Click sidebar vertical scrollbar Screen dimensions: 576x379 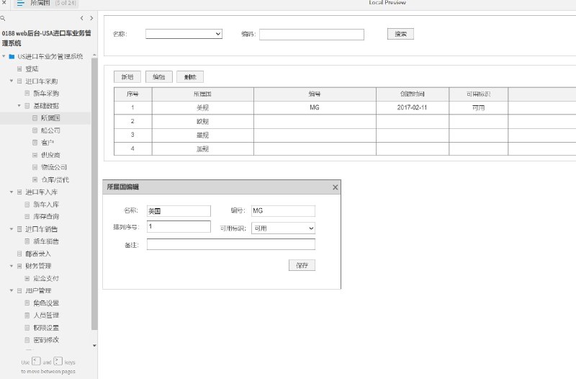[94, 194]
